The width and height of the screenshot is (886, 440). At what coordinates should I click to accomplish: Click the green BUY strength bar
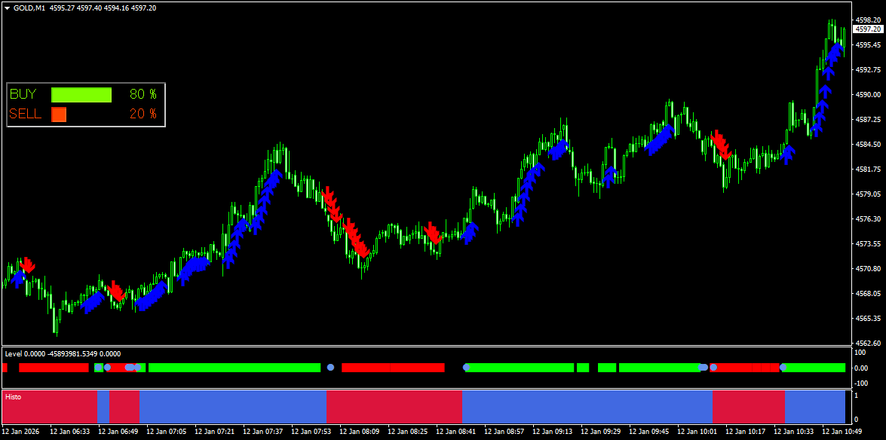81,95
